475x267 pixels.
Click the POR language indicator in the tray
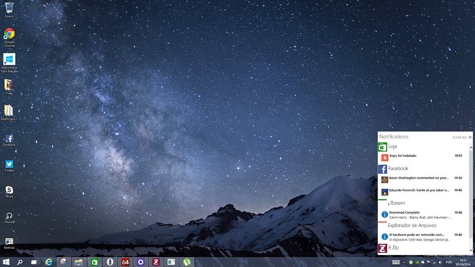tap(449, 262)
